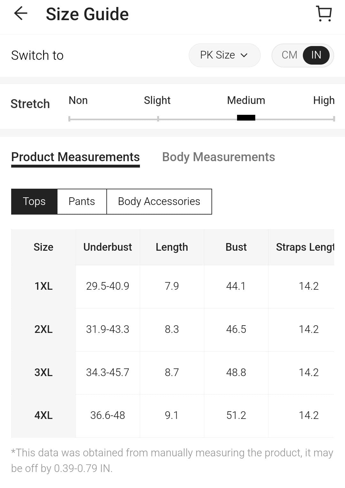The height and width of the screenshot is (488, 345).
Task: Click the 1XL size row header
Action: (x=43, y=286)
